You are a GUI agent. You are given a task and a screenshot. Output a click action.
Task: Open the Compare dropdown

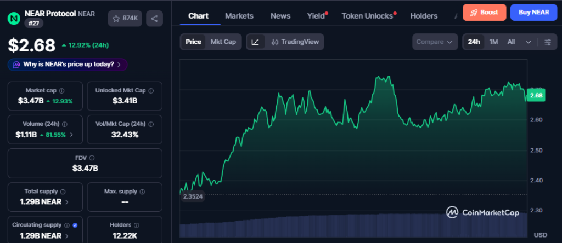(x=435, y=42)
